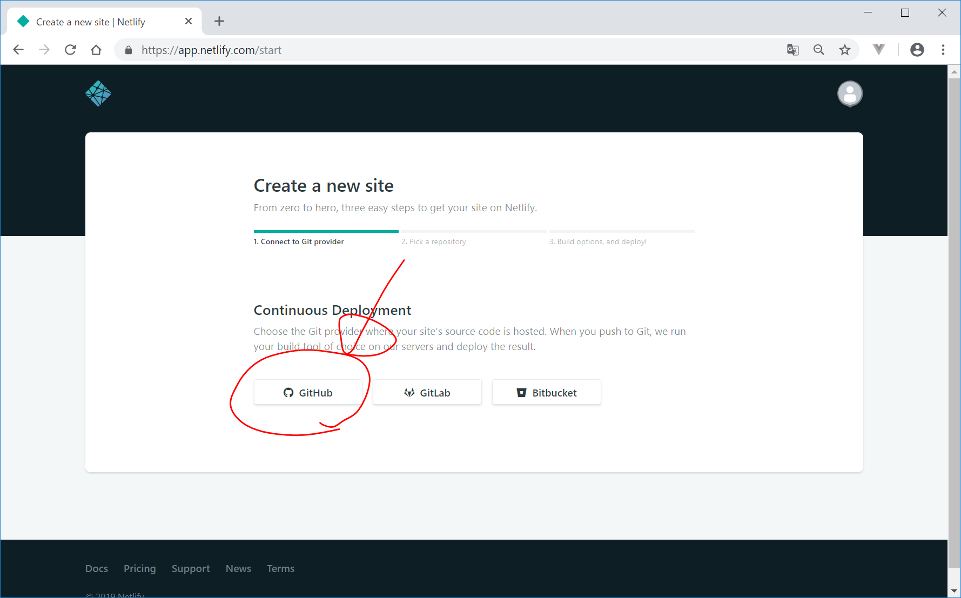
Task: Open the Chrome three-dot menu
Action: [x=943, y=50]
